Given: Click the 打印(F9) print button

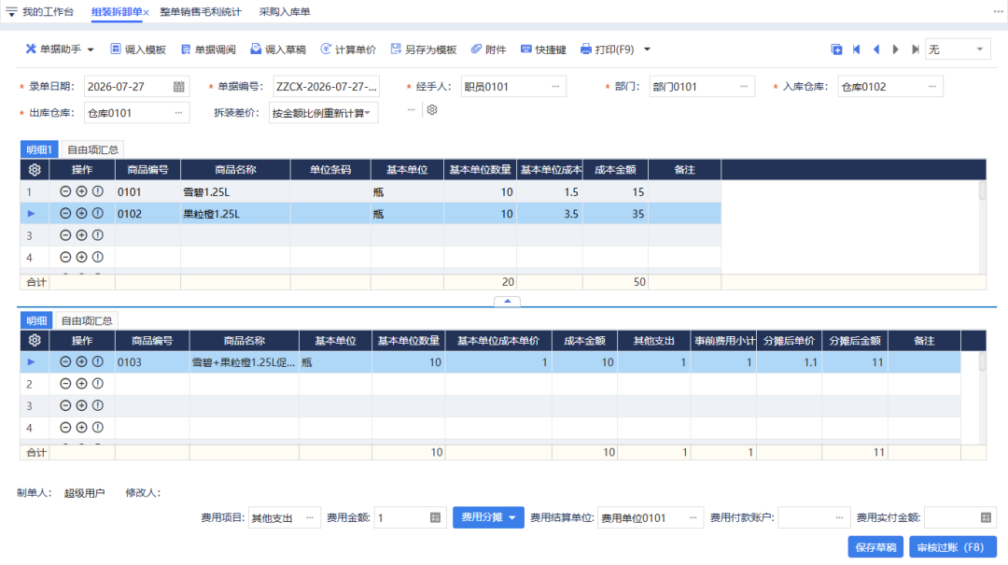Looking at the screenshot, I should pyautogui.click(x=608, y=49).
